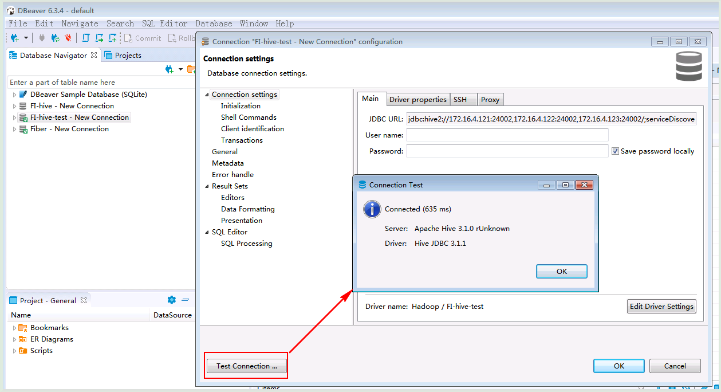This screenshot has height=392, width=721.
Task: Open the File menu
Action: tap(18, 23)
